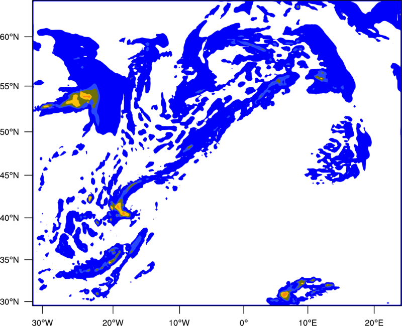Viewport: 402px width, 326px height.
Task: Click the 0° longitude label
Action: click(244, 322)
